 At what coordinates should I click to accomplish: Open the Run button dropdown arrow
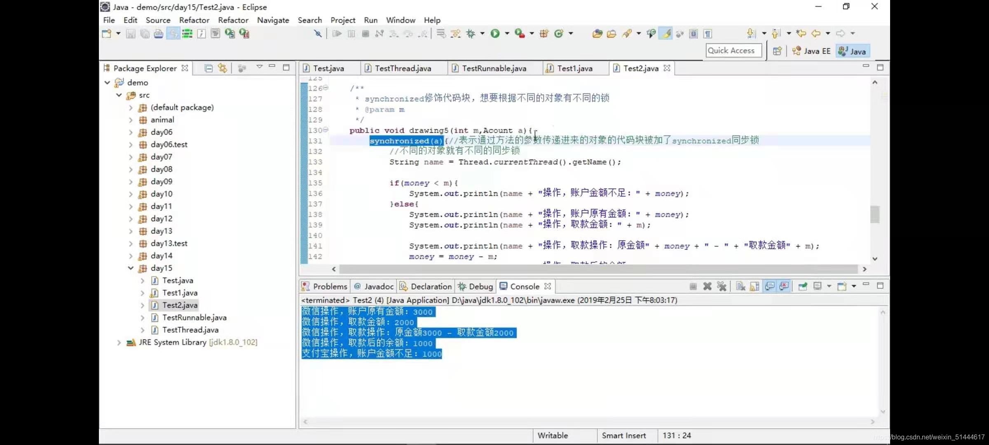tap(507, 34)
